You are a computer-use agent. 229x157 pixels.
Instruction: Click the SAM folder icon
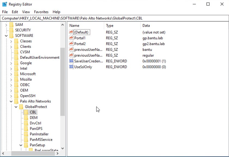point(11,25)
